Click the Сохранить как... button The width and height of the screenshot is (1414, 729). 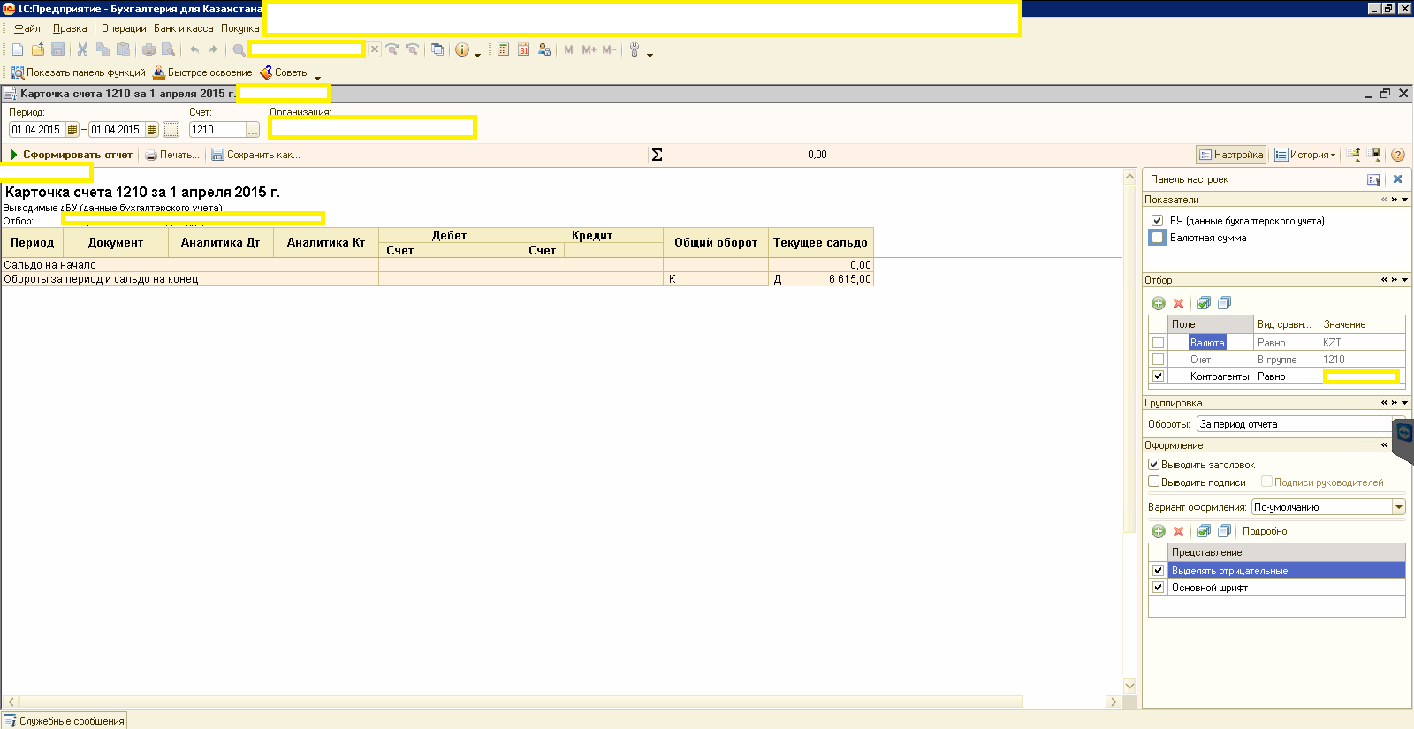[x=255, y=155]
